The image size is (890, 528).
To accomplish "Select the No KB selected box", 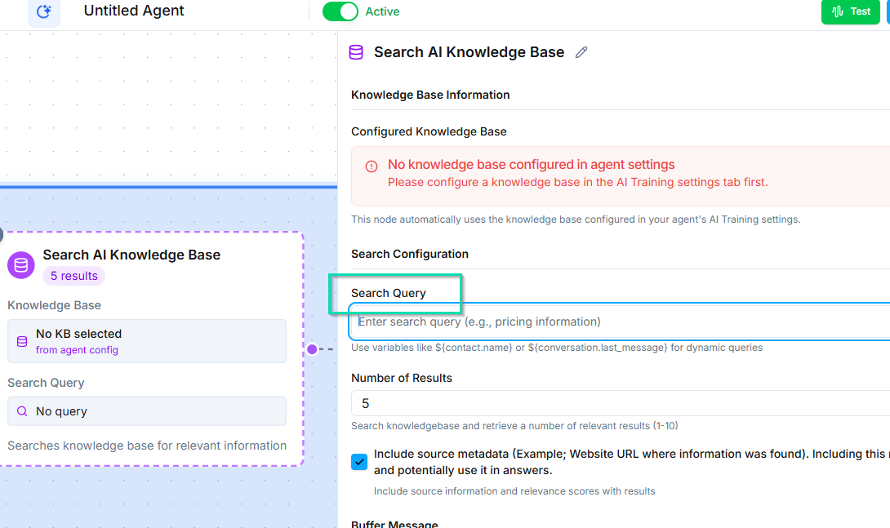I will click(147, 340).
